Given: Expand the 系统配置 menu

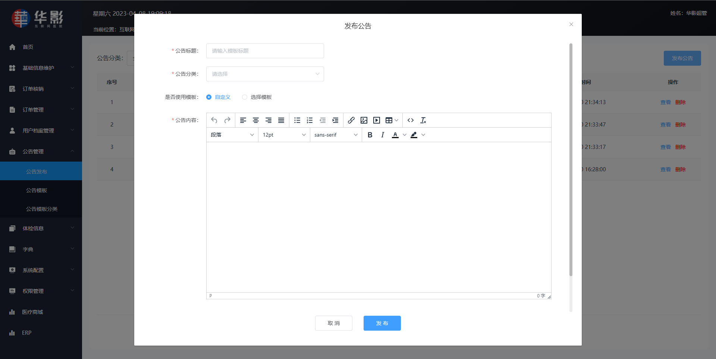Looking at the screenshot, I should [41, 270].
